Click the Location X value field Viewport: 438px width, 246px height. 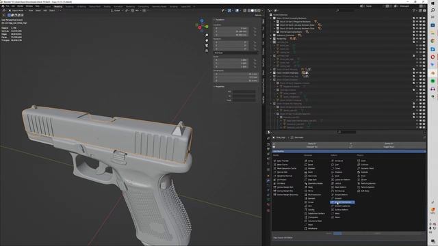tap(231, 29)
